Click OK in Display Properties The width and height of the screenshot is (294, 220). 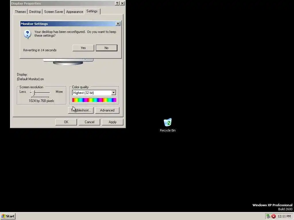pos(66,122)
